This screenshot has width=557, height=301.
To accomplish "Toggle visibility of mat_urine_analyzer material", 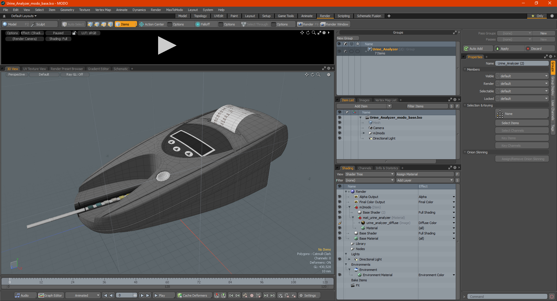I will click(339, 218).
